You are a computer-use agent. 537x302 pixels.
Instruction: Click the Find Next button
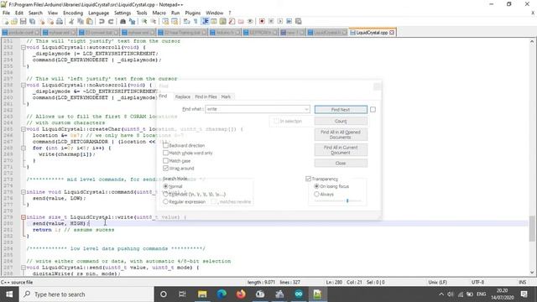[x=341, y=110]
